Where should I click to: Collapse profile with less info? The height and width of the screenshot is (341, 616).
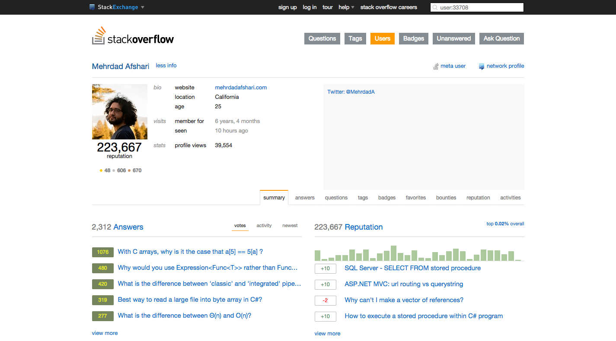click(x=166, y=66)
